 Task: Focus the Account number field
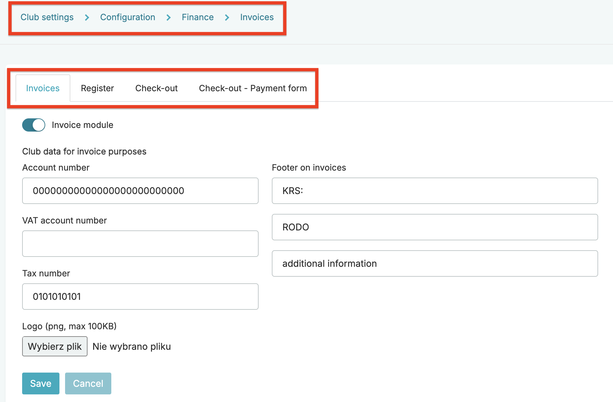(140, 191)
